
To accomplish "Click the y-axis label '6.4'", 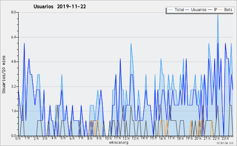I will pyautogui.click(x=13, y=37).
